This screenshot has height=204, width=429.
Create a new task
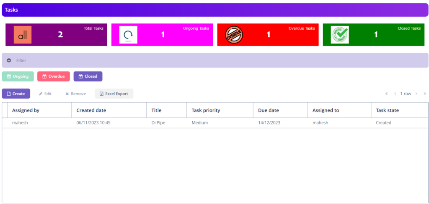16,94
